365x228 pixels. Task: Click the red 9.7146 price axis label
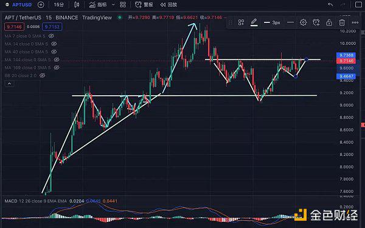coord(346,61)
